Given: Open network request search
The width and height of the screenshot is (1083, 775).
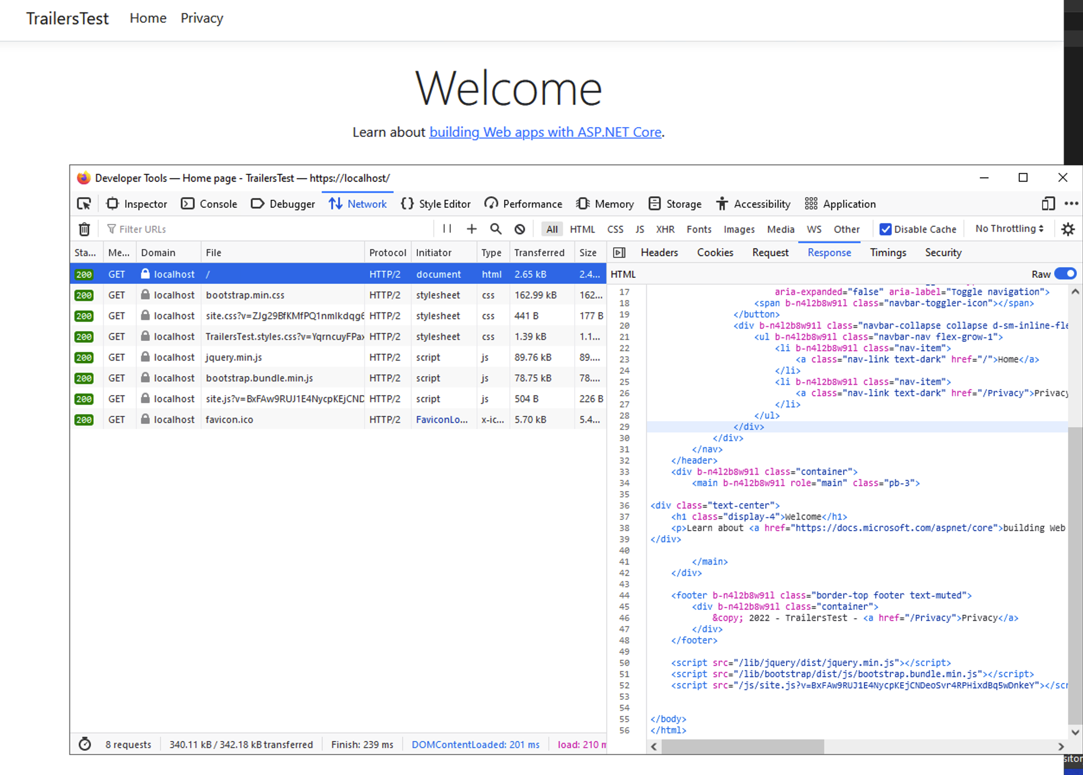Looking at the screenshot, I should (x=496, y=229).
